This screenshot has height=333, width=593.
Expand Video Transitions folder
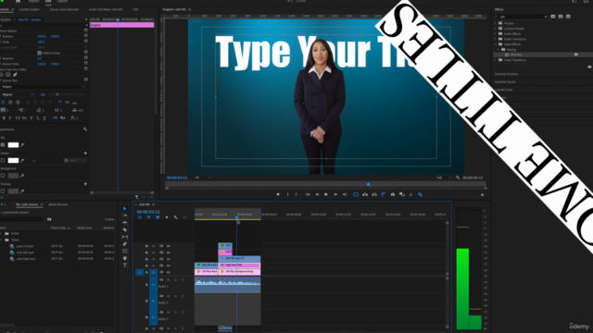click(496, 59)
